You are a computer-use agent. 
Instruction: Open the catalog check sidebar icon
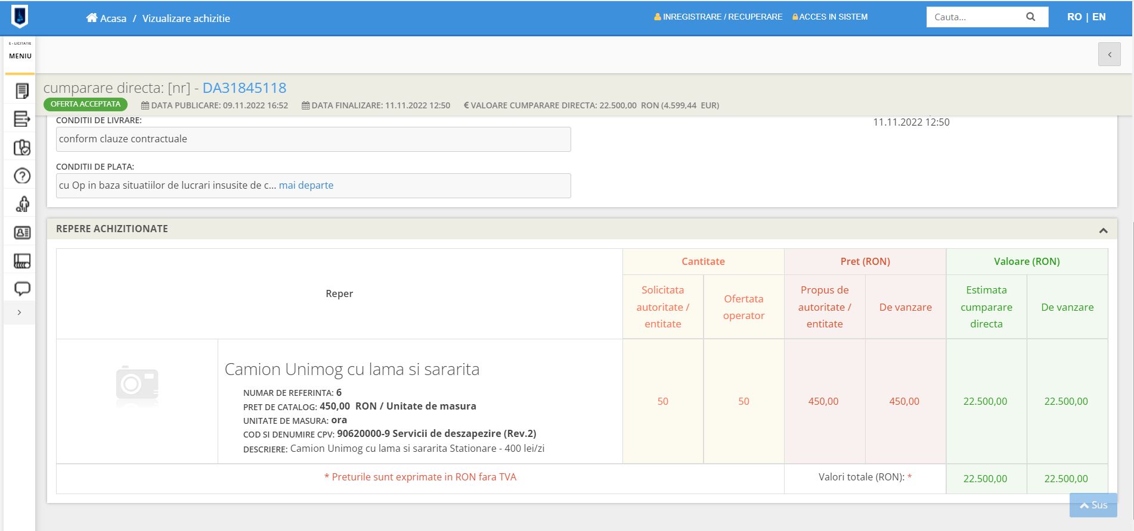[22, 147]
